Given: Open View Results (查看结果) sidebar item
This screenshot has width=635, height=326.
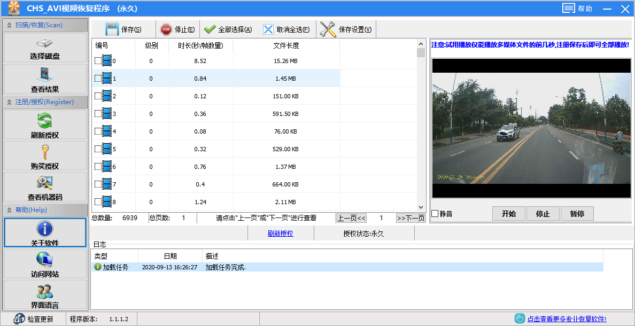Looking at the screenshot, I should coord(45,79).
